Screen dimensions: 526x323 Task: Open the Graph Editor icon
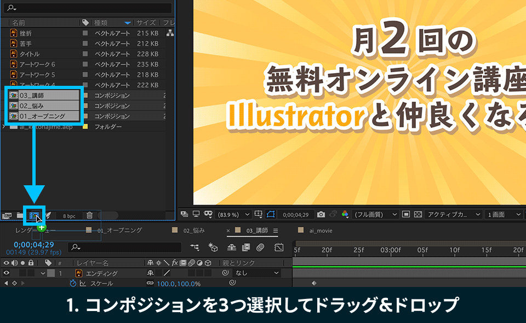click(x=279, y=248)
